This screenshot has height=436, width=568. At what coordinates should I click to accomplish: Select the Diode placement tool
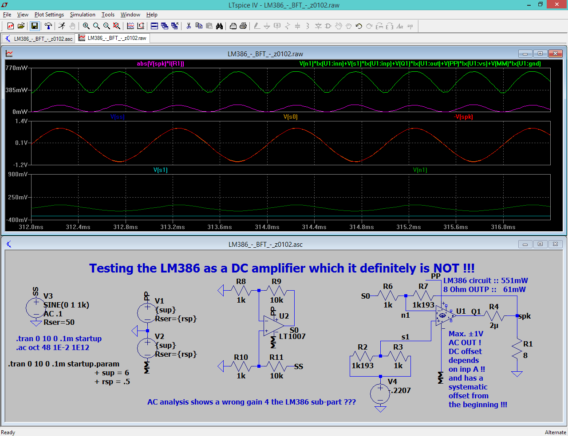click(318, 26)
